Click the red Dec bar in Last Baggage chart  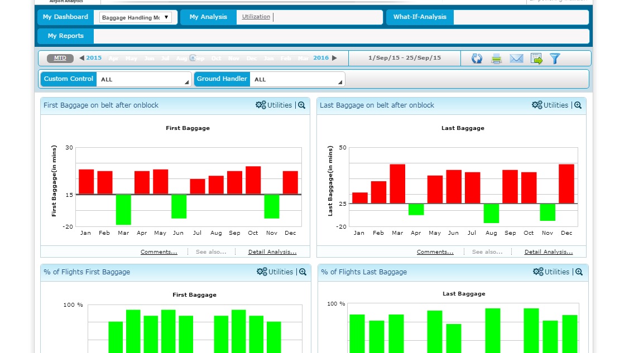pos(566,184)
